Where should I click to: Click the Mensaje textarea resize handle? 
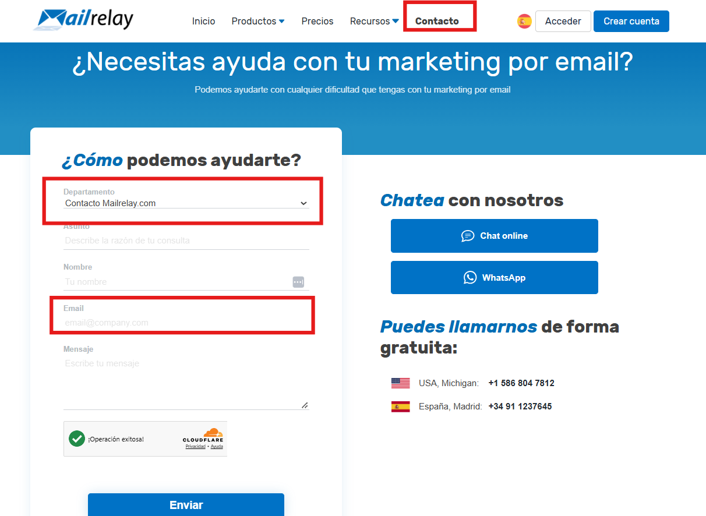(x=305, y=405)
